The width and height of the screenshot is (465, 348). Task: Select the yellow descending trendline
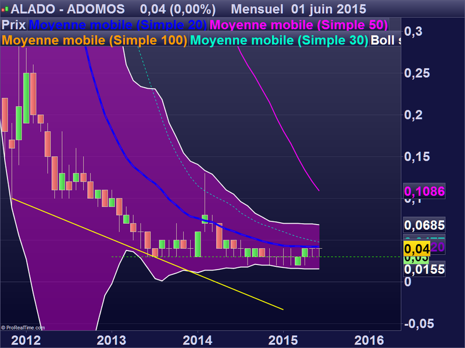(x=148, y=254)
